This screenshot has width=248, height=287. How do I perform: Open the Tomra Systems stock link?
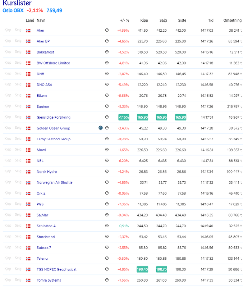tap(49, 280)
